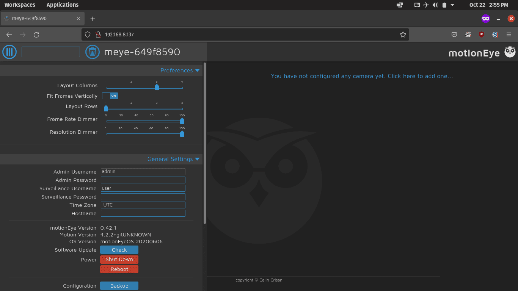Click the settings panel scrollbar
Screen dimensions: 518x291
coord(205,143)
